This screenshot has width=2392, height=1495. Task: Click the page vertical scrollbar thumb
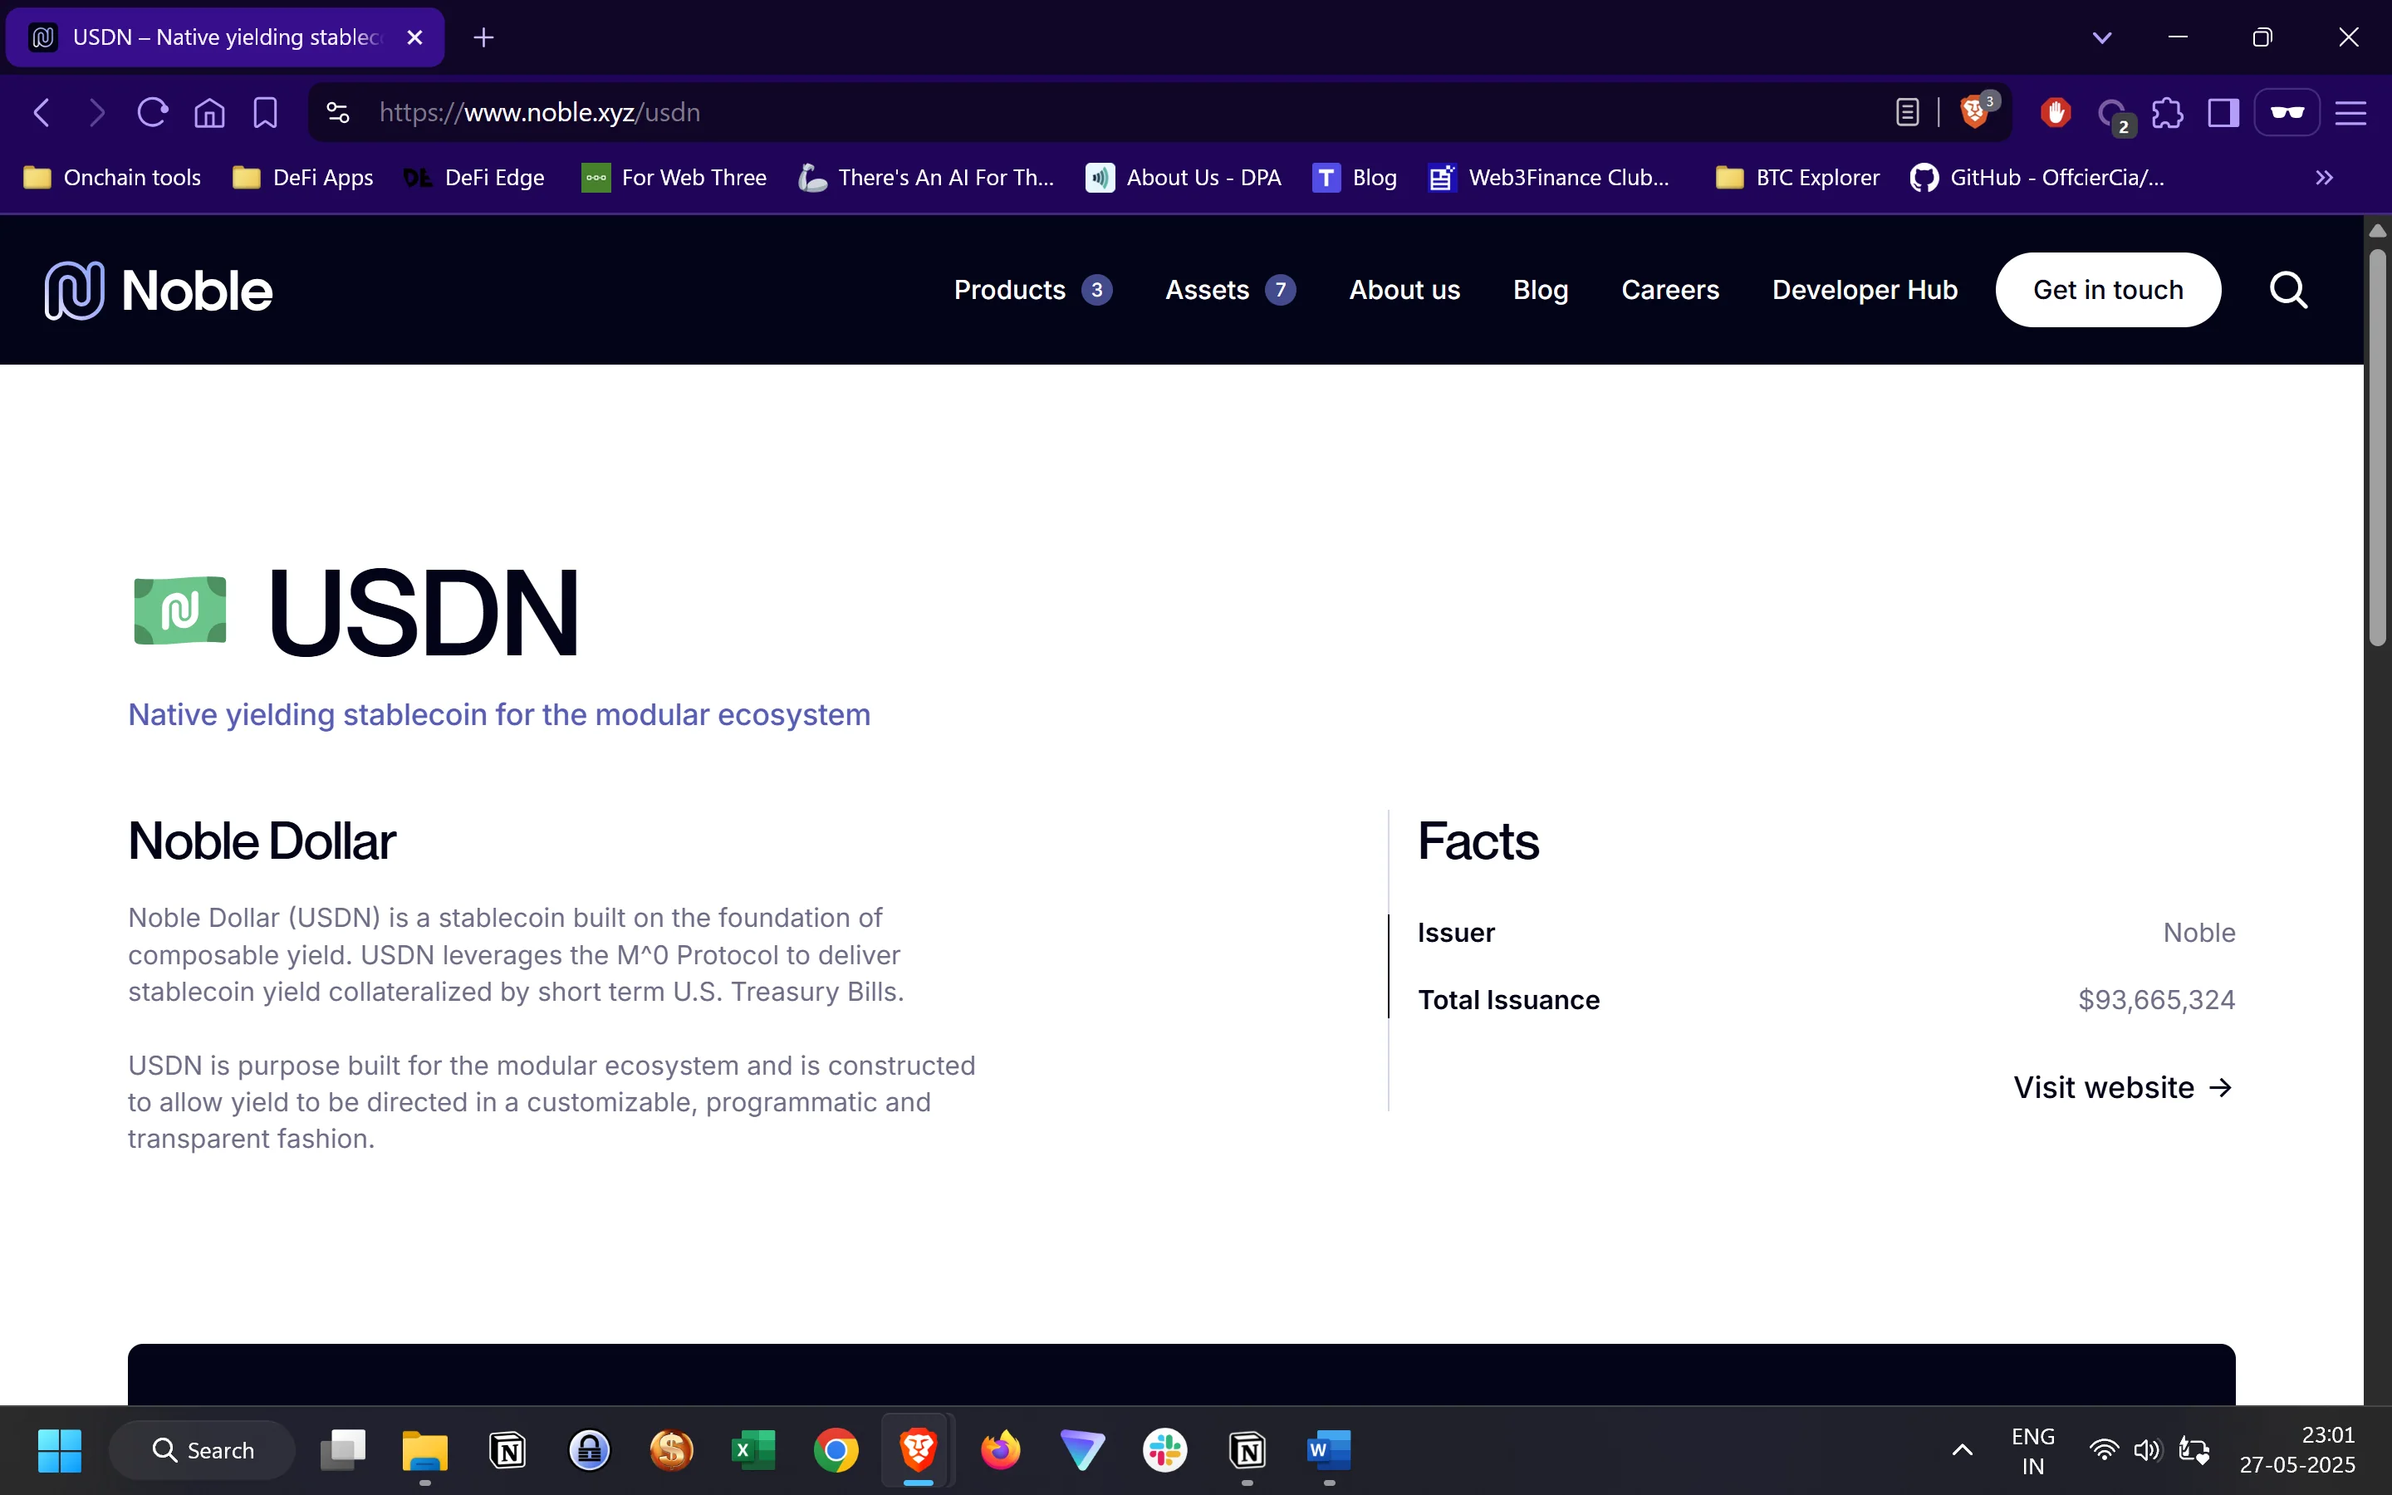(x=2377, y=447)
